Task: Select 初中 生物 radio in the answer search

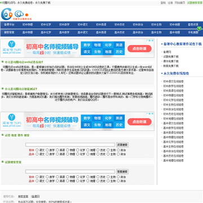Action: (108, 177)
